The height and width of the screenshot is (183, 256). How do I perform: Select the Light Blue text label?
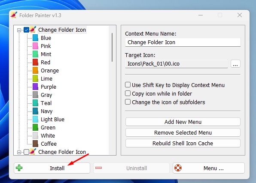[x=52, y=120]
